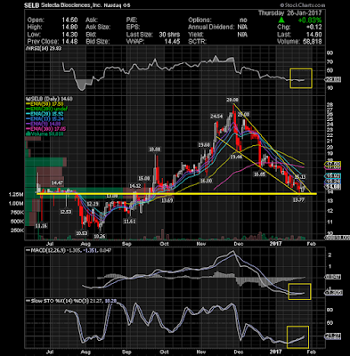
Task: Click the blue EMA(13) 15.24 legend entry
Action: 45,119
